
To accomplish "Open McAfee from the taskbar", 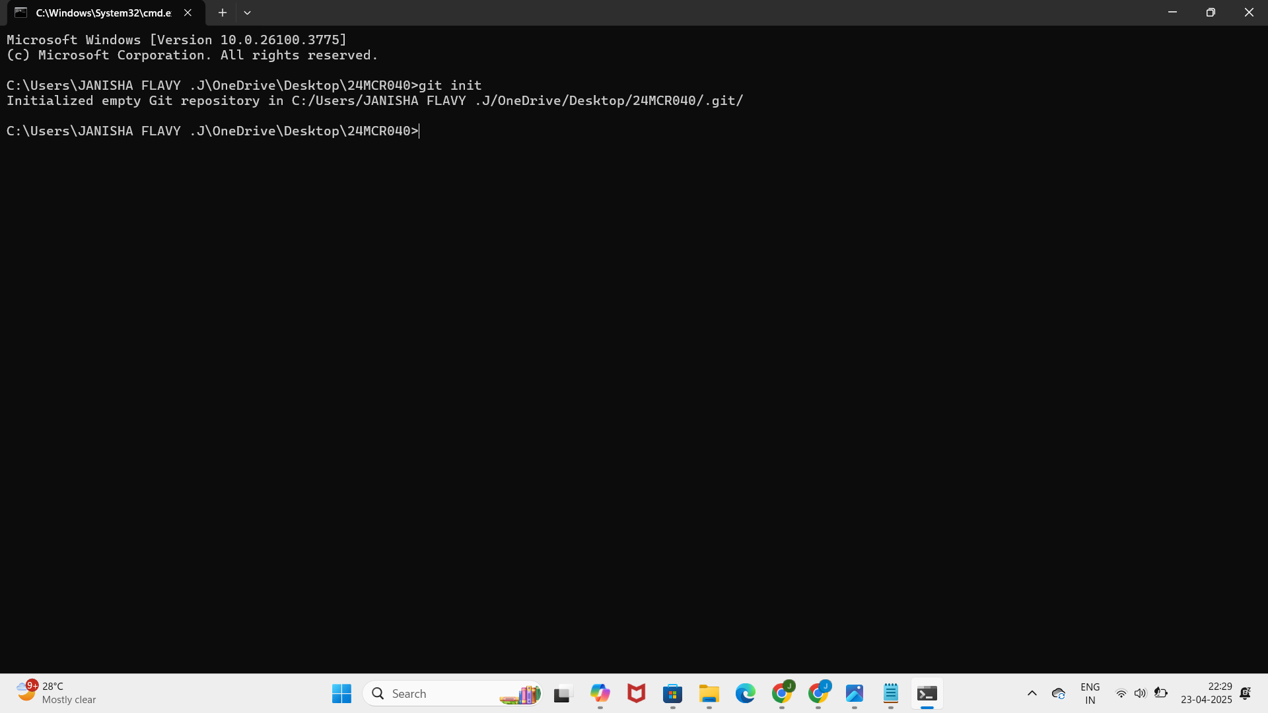I will [x=636, y=693].
